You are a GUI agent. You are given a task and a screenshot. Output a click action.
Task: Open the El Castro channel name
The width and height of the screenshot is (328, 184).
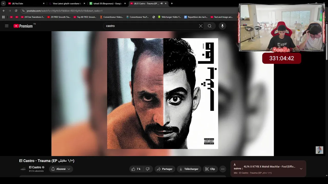click(x=35, y=167)
